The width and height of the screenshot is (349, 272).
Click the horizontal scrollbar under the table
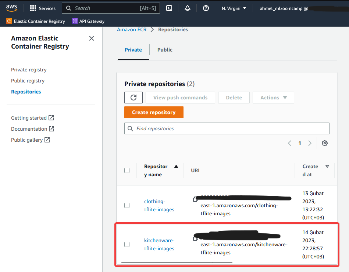[177, 262]
